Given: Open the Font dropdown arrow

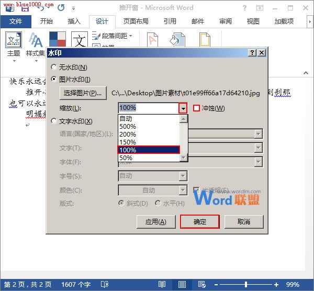Looking at the screenshot, I should coord(259,162).
